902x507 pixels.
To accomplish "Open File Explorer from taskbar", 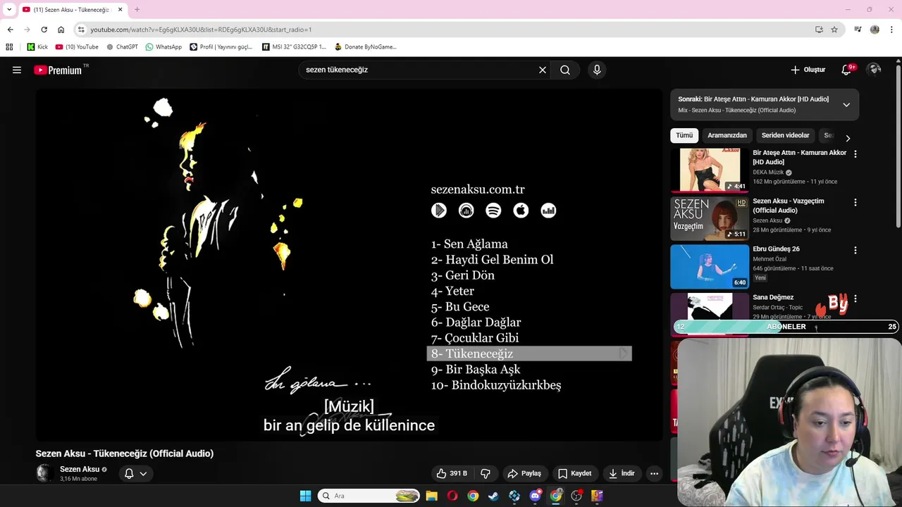I will 431,496.
